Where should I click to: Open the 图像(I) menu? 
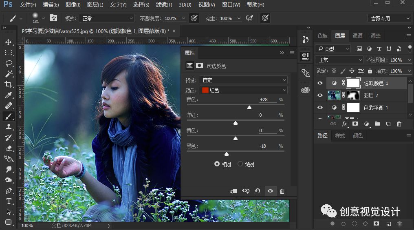click(73, 5)
